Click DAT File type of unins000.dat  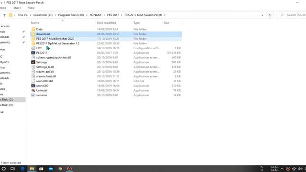(x=139, y=81)
